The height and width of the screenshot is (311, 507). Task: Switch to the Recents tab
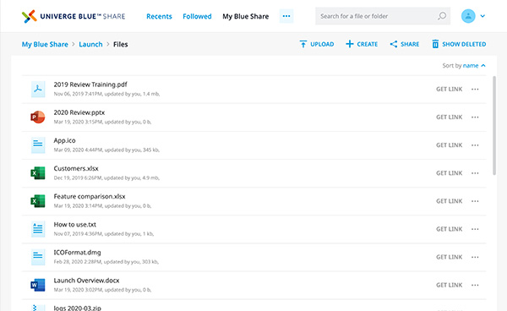[x=159, y=16]
